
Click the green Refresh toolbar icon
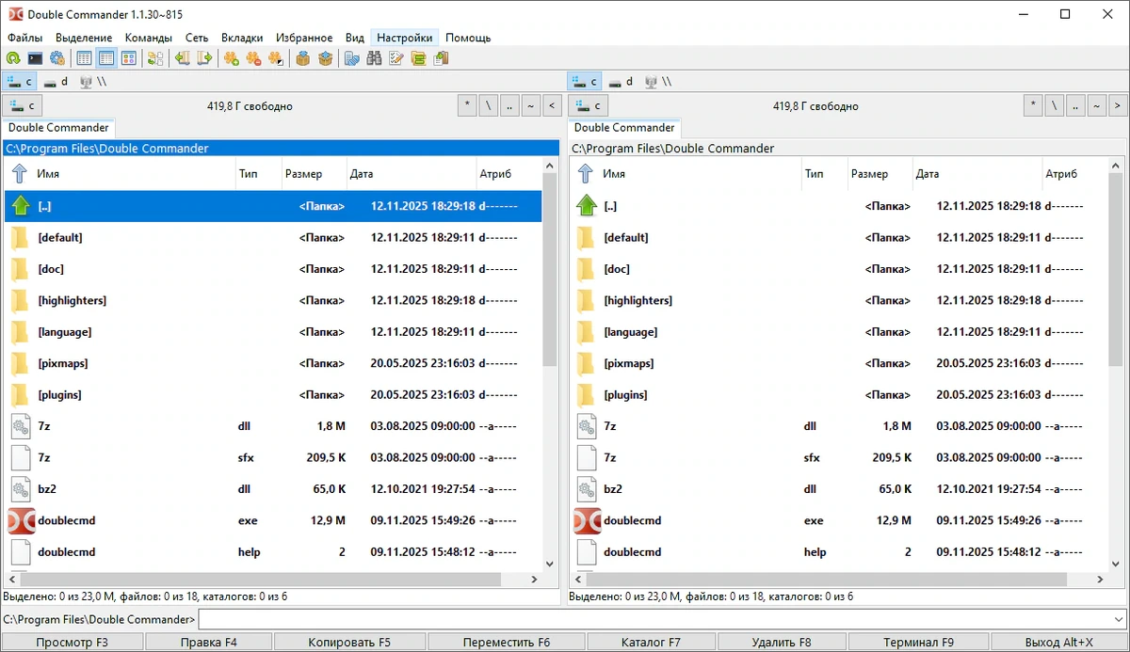click(13, 58)
